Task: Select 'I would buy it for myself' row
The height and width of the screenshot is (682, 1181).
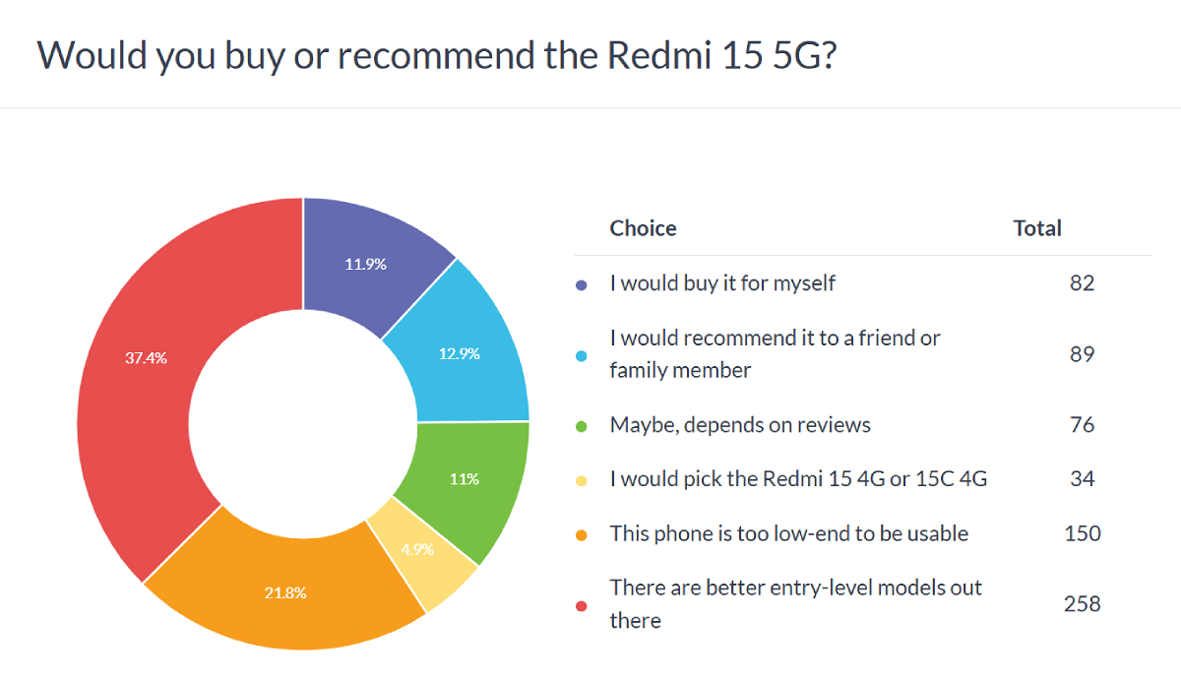Action: coord(722,283)
